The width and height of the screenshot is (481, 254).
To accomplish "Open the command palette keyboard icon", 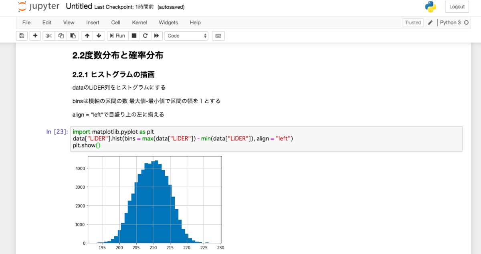I will 218,36.
